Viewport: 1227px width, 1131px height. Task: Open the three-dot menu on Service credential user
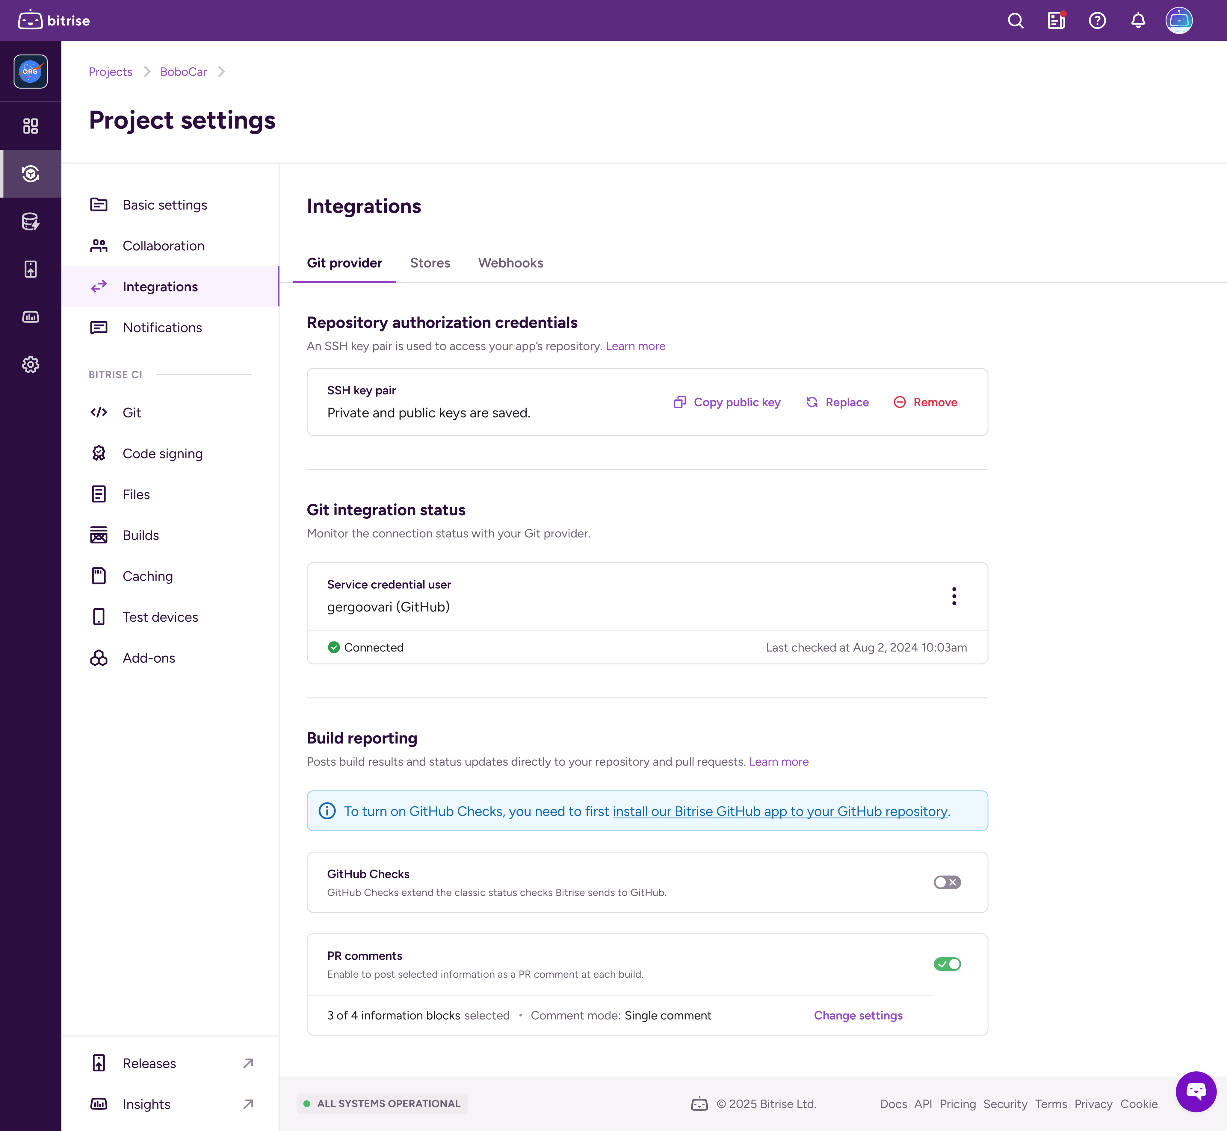(954, 596)
